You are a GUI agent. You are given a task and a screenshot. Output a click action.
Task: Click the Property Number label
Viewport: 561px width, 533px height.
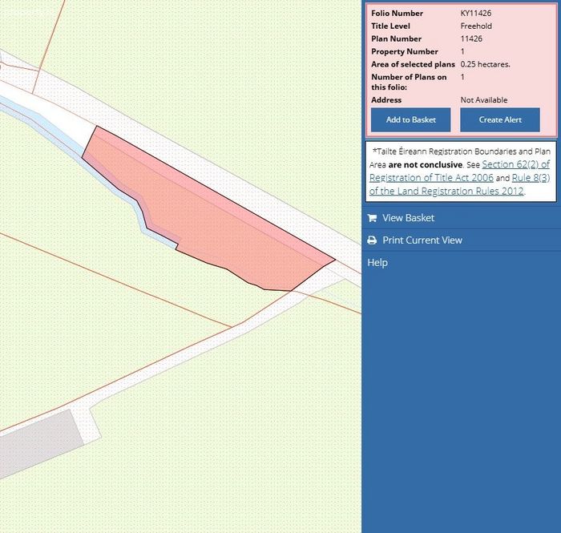pos(405,51)
